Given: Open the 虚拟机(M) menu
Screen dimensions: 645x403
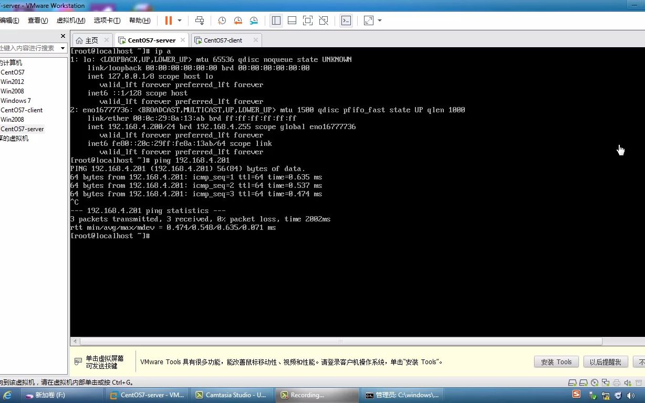Looking at the screenshot, I should coord(70,20).
